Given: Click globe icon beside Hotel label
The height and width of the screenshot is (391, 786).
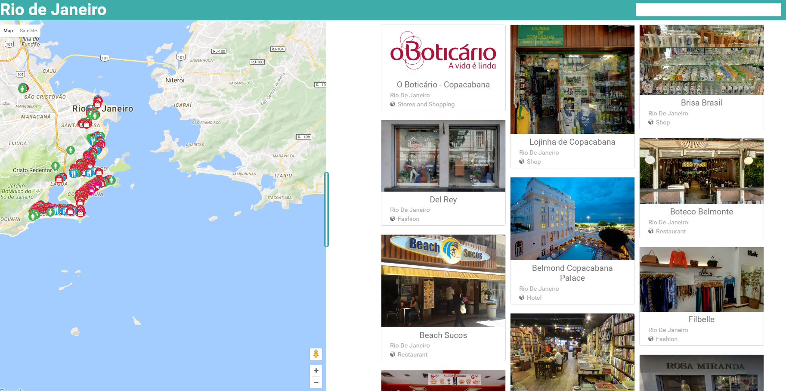Looking at the screenshot, I should click(522, 298).
